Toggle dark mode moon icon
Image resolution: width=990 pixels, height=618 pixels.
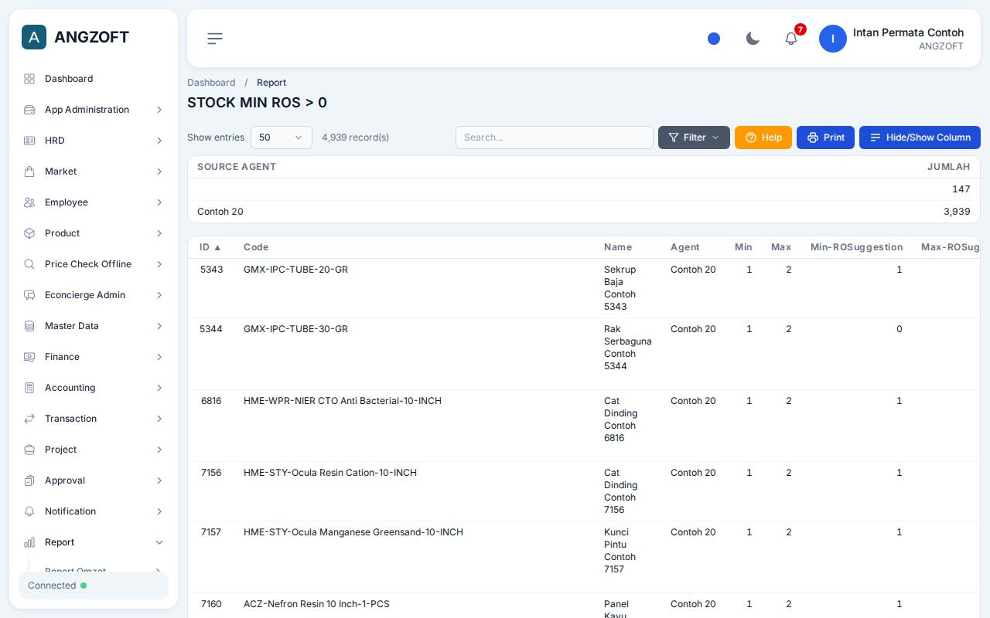(x=753, y=39)
